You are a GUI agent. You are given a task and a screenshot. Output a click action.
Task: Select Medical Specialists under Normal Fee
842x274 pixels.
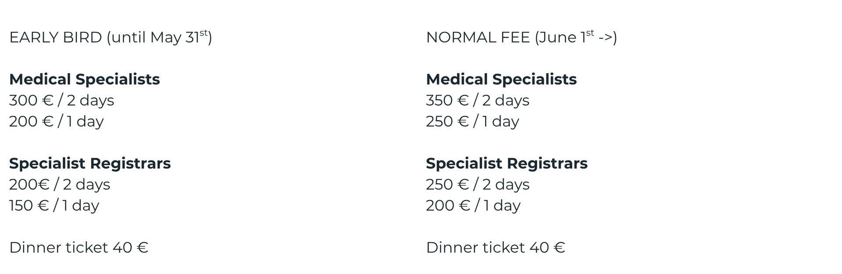(501, 79)
